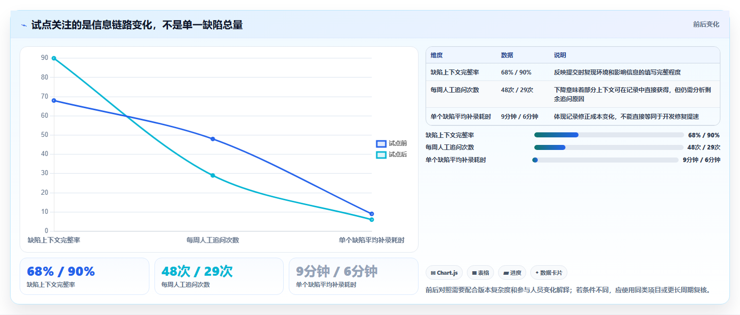Click x-axis label 缺陷上下文完整率
This screenshot has width=740, height=315.
tap(54, 241)
